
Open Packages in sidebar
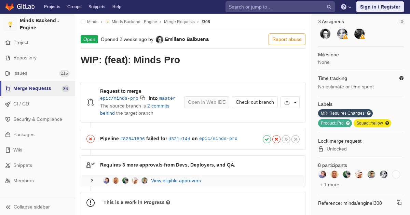[38, 134]
